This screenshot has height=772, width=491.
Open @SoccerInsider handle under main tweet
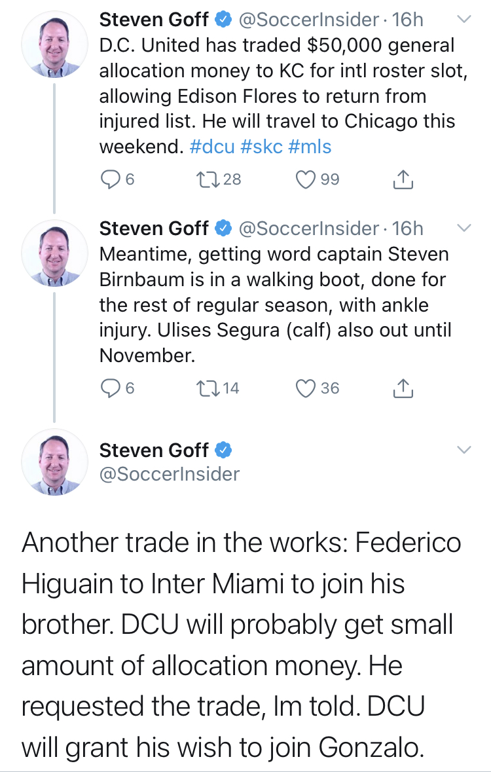169,474
